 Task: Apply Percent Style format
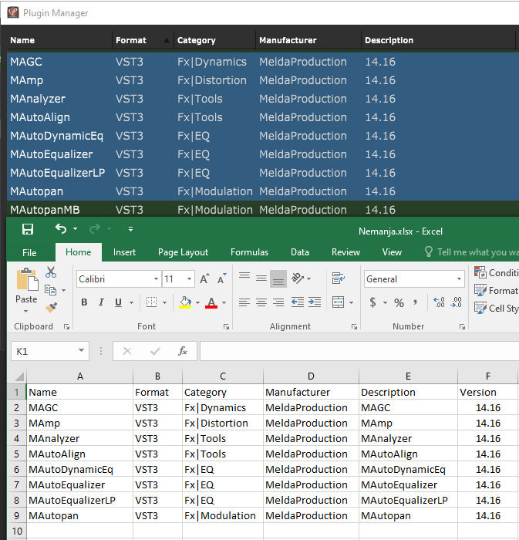[399, 302]
